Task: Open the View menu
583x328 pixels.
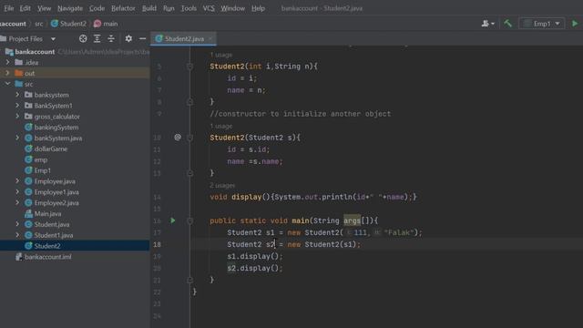Action: click(x=44, y=8)
